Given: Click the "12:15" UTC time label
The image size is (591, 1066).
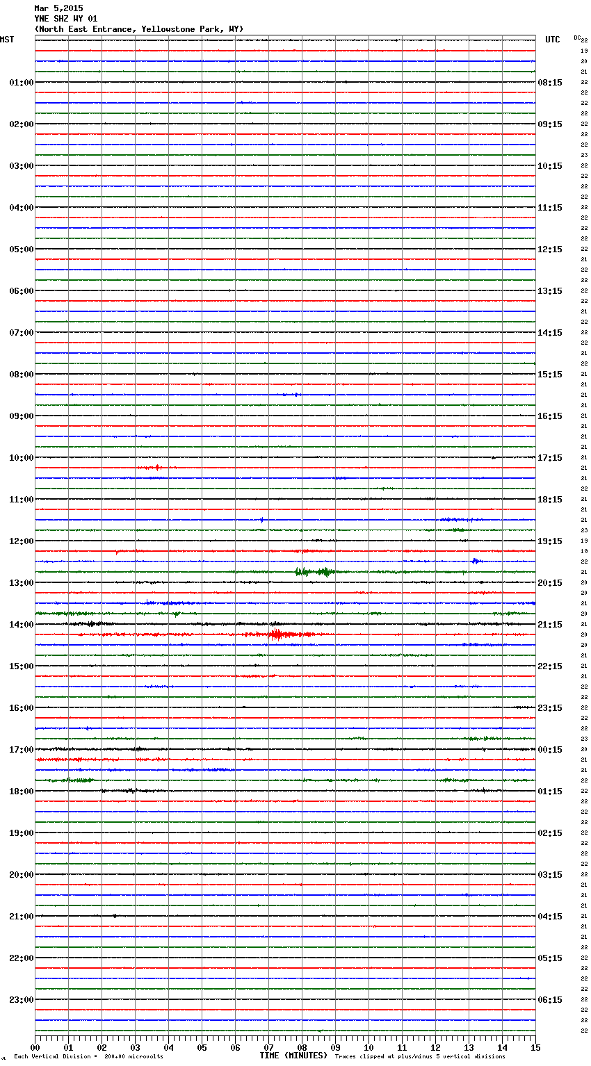Looking at the screenshot, I should point(550,249).
